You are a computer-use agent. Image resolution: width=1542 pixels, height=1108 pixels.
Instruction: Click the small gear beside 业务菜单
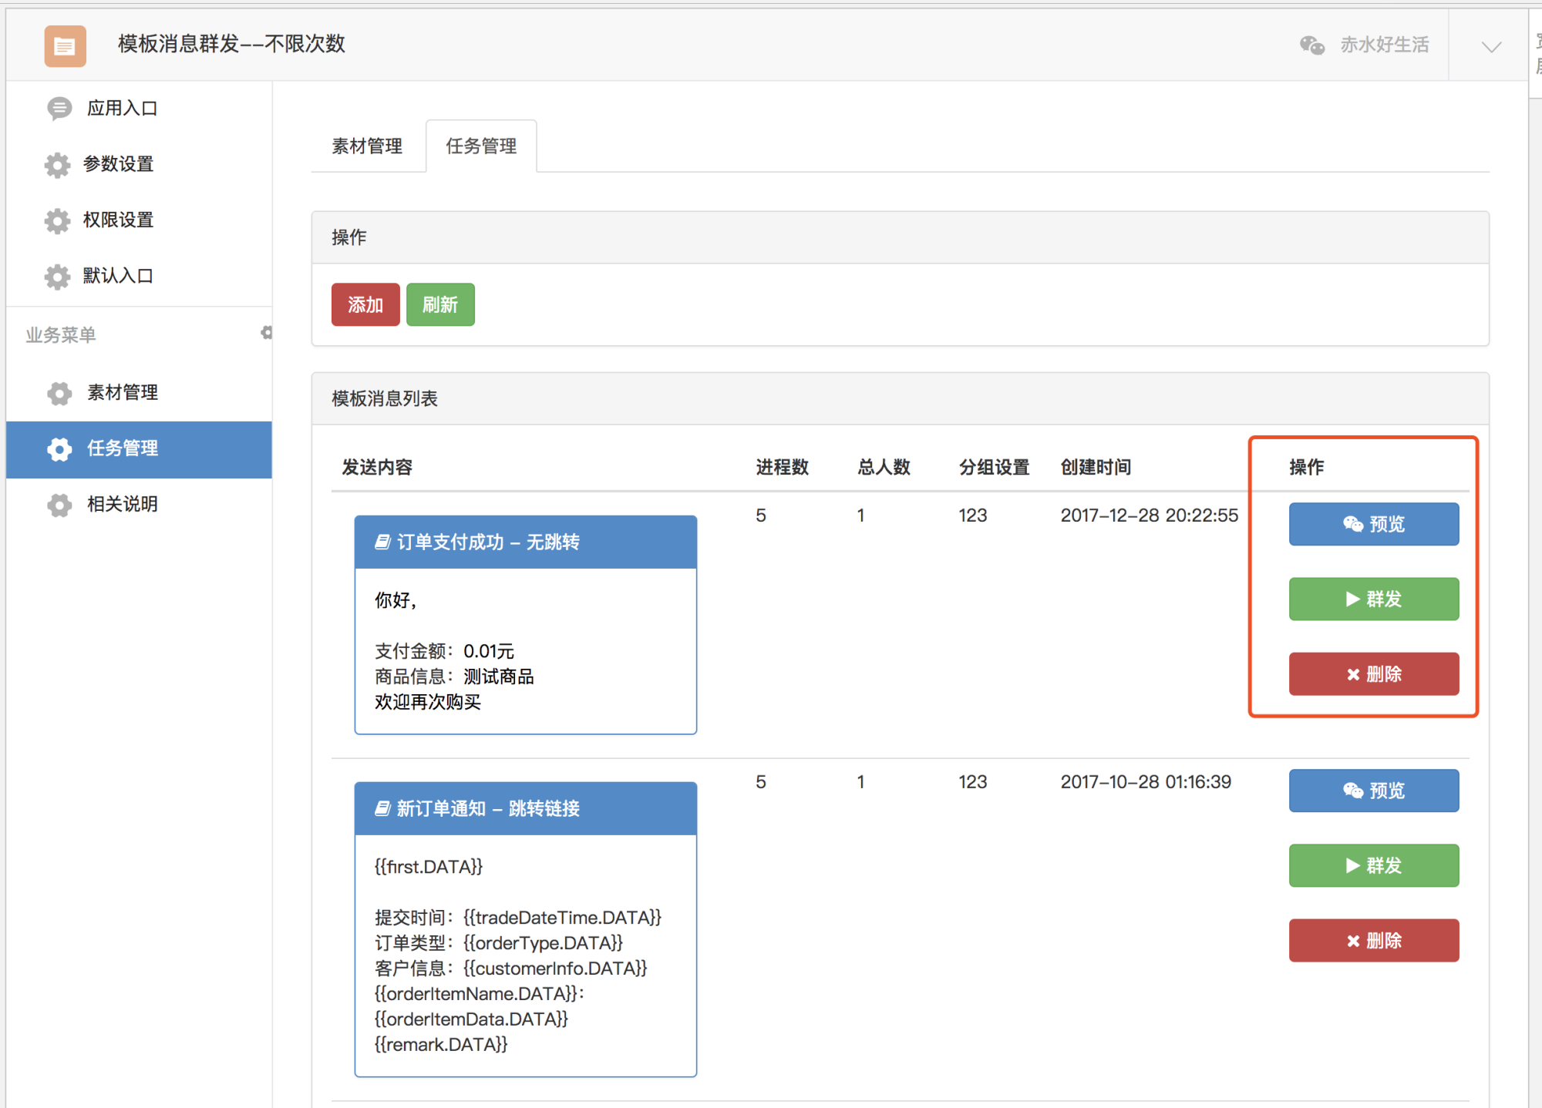267,333
